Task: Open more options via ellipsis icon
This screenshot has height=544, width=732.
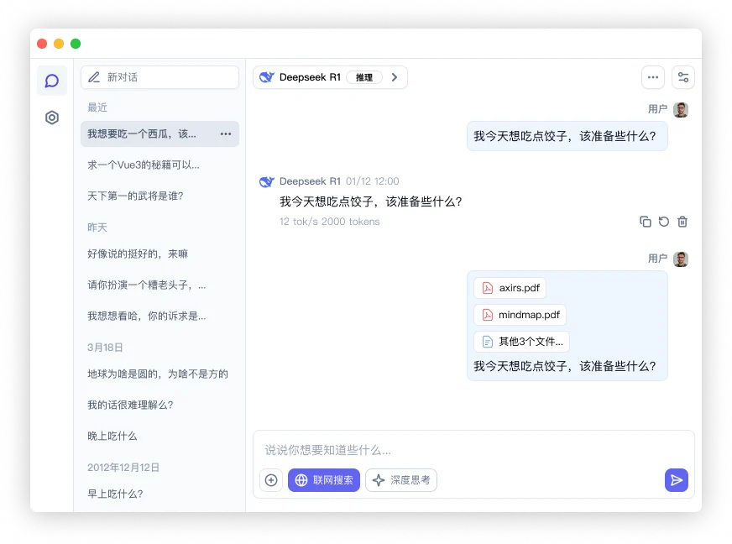Action: (x=653, y=77)
